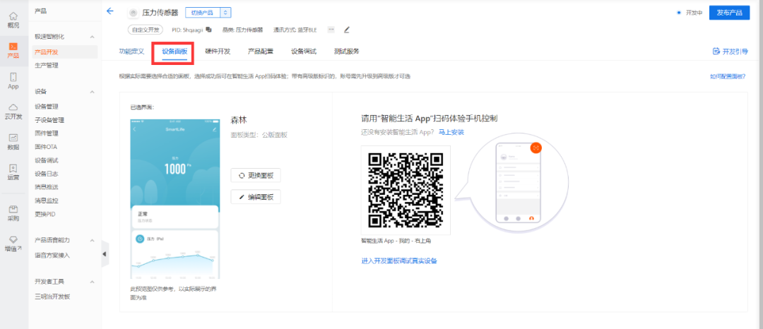Click the 自定义开发 pill tag

145,30
